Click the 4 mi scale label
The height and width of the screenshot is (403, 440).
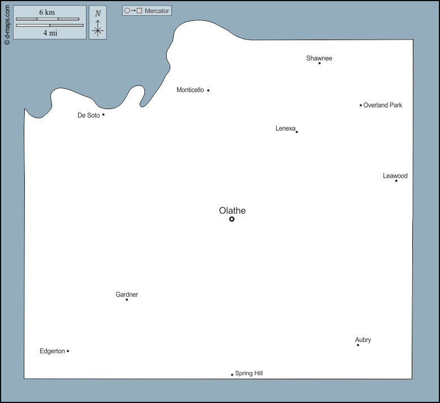50,33
